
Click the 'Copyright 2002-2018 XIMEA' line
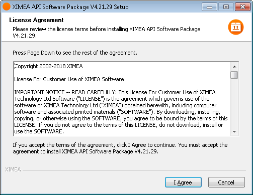pos(48,66)
